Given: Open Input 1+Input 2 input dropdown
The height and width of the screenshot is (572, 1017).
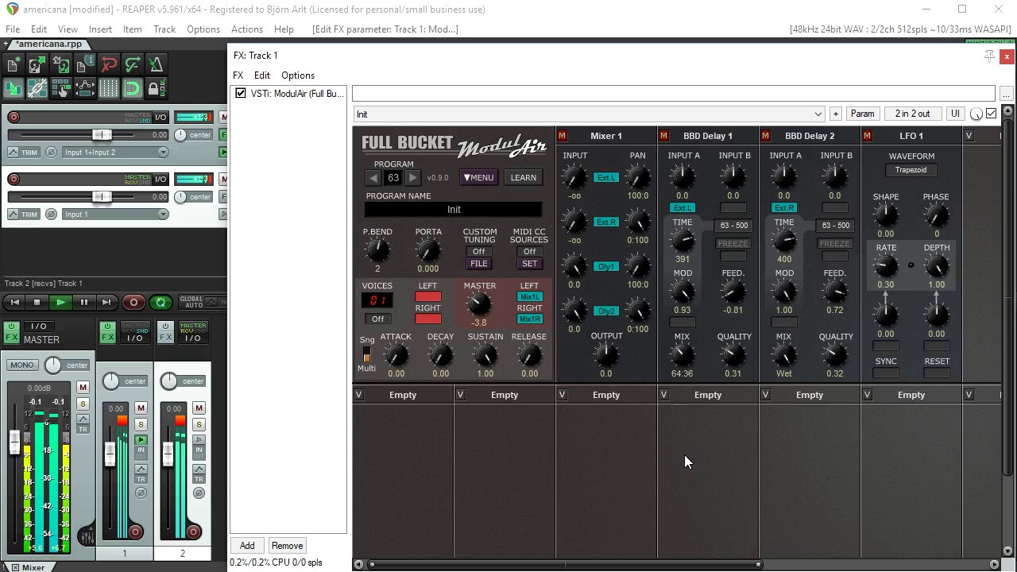Looking at the screenshot, I should 116,153.
